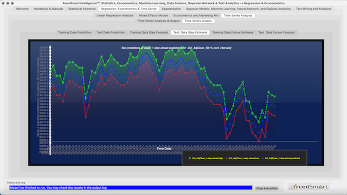View Training Data Prediction graph

coord(75,32)
